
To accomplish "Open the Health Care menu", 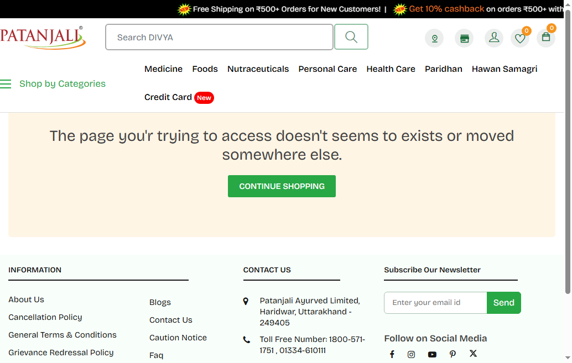I will (391, 69).
